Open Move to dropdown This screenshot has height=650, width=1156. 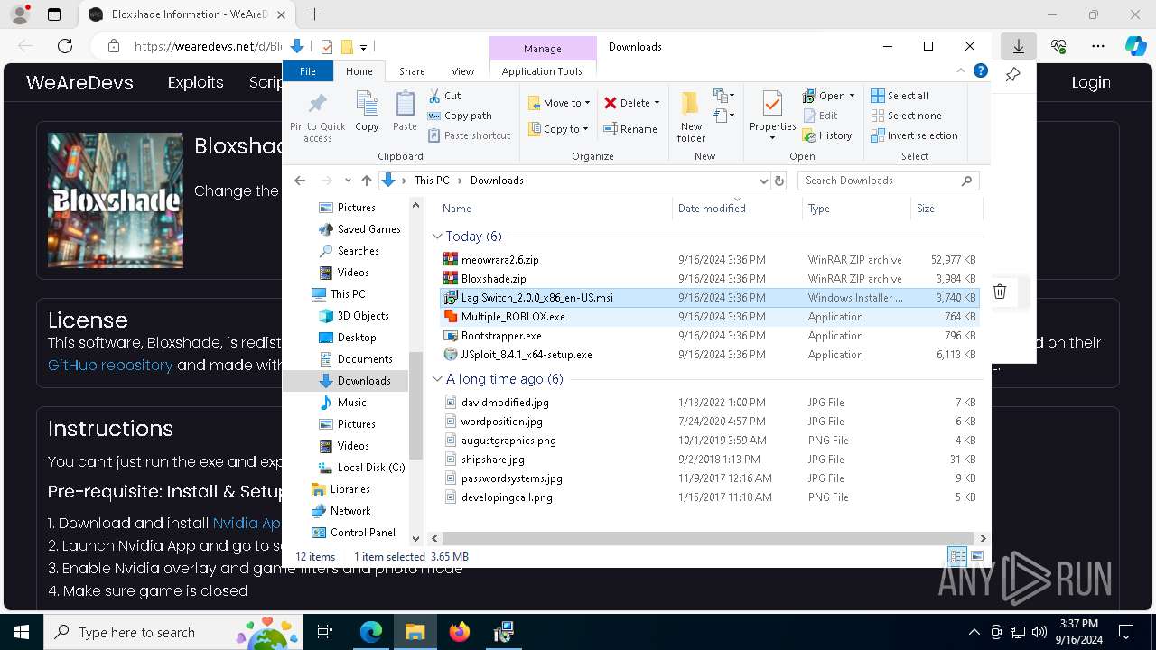pos(558,103)
